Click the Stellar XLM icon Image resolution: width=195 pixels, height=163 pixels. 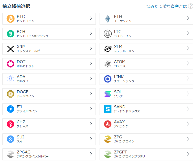(x=108, y=49)
